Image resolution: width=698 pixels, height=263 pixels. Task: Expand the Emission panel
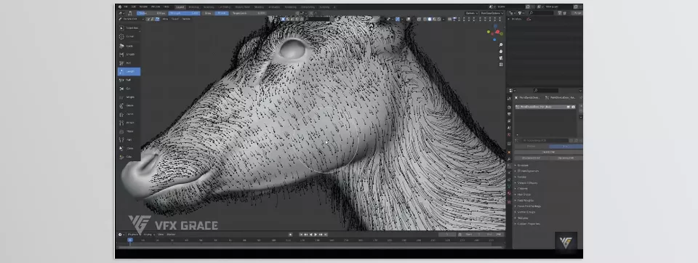tap(523, 165)
